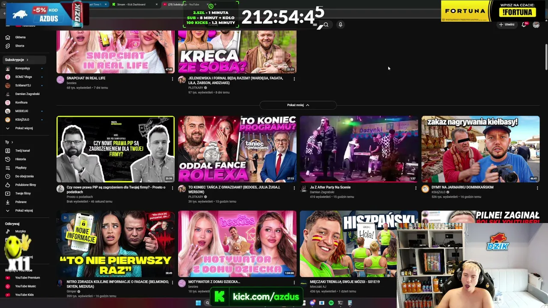This screenshot has width=548, height=308.
Task: Open Windows Start menu
Action: point(198,303)
